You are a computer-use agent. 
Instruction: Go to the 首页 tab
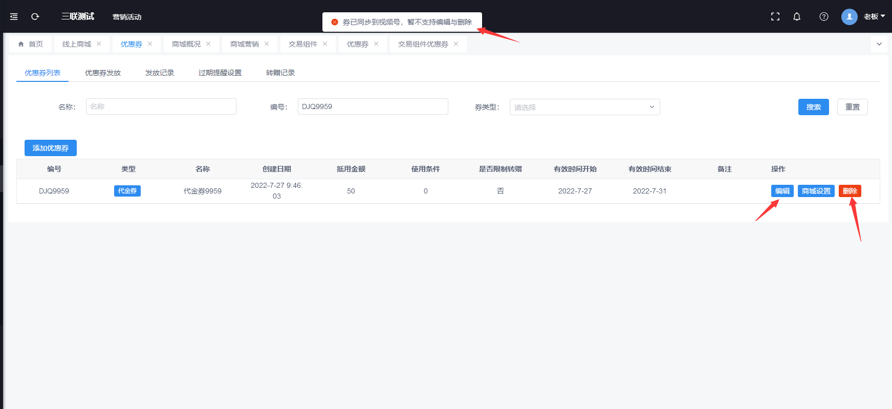[x=31, y=44]
